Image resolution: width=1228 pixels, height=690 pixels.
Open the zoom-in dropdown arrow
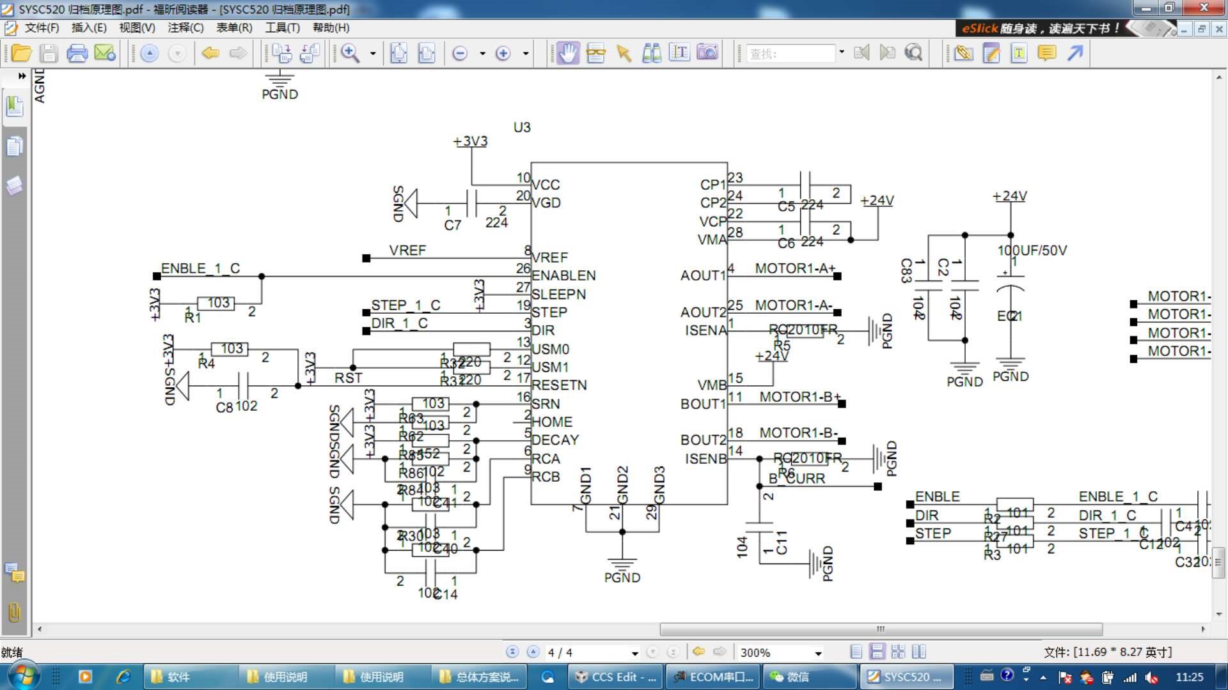tap(526, 54)
